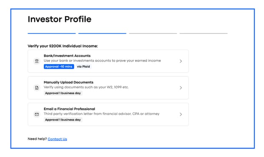Open Manually Upload Documents chevron arrow

[x=181, y=88]
